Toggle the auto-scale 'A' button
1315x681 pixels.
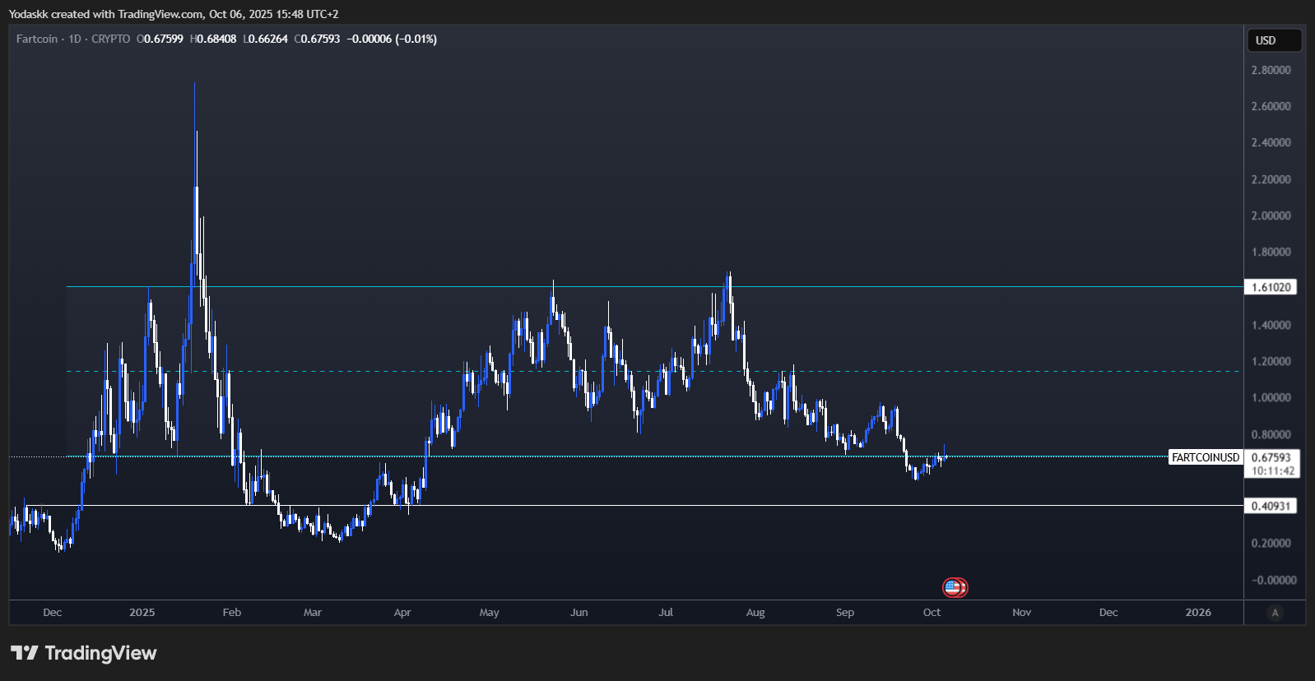click(1275, 613)
